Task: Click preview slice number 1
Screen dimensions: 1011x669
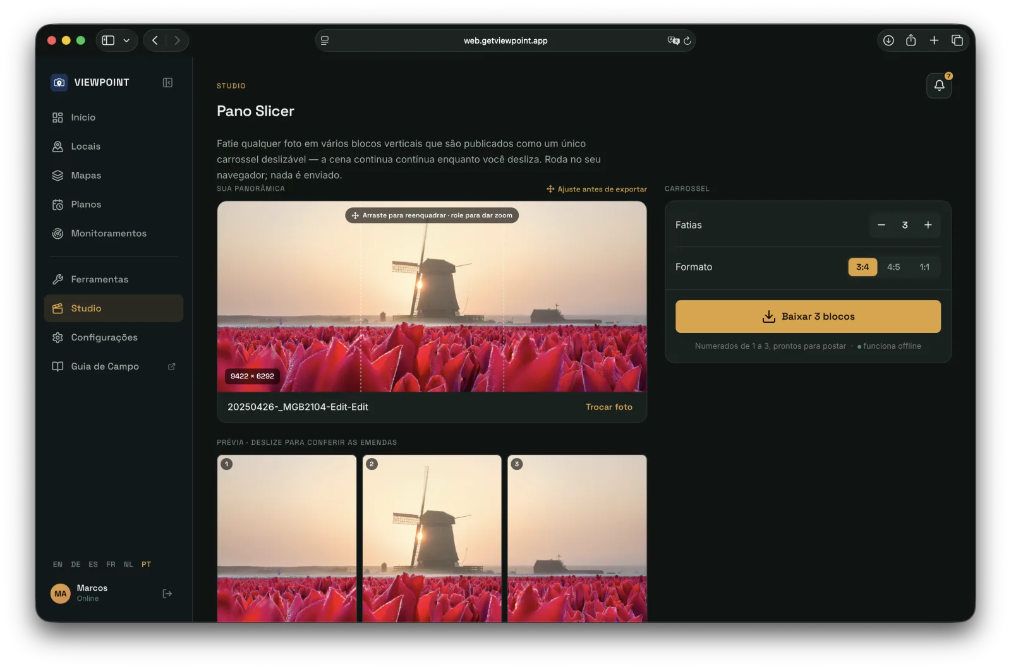Action: coord(287,538)
